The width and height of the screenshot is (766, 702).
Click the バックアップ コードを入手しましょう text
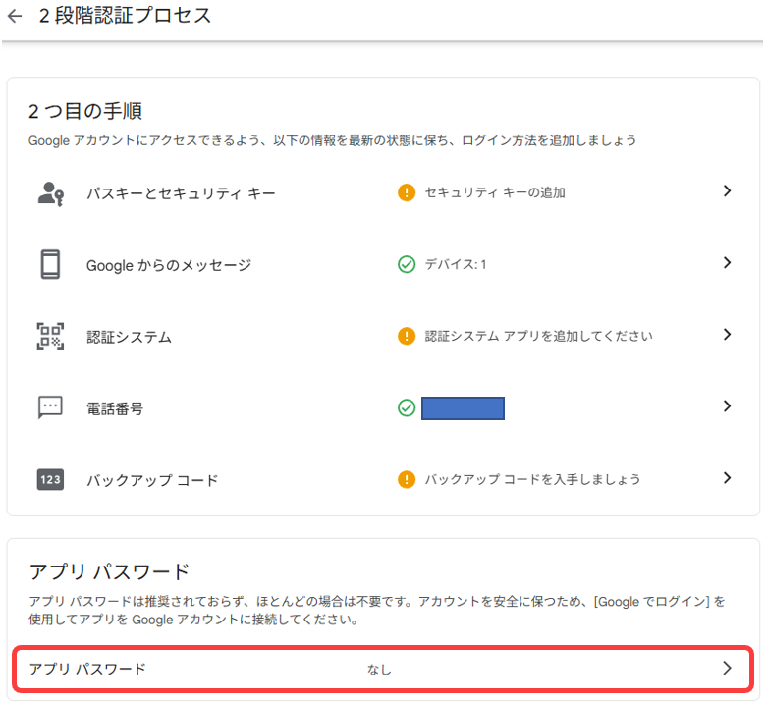click(532, 479)
